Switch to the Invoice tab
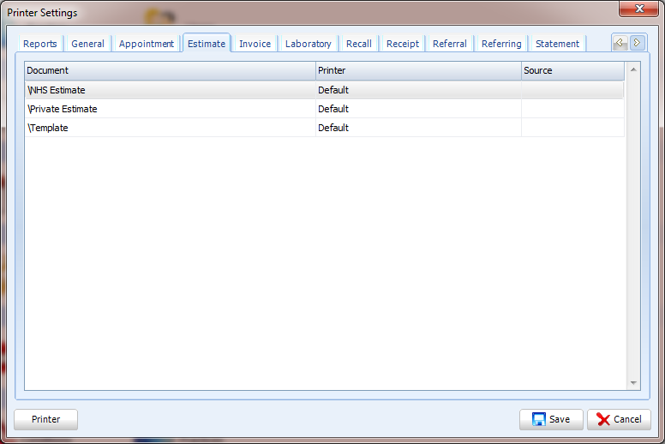This screenshot has width=665, height=444. (x=255, y=44)
